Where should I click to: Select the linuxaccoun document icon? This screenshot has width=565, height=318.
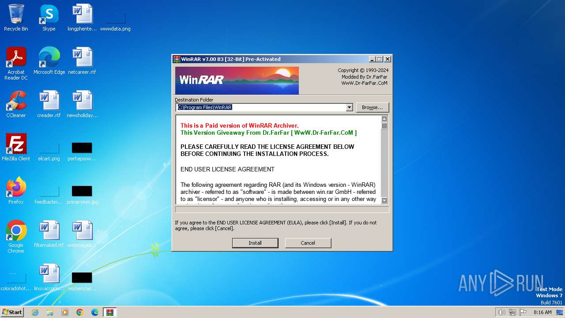pyautogui.click(x=49, y=277)
